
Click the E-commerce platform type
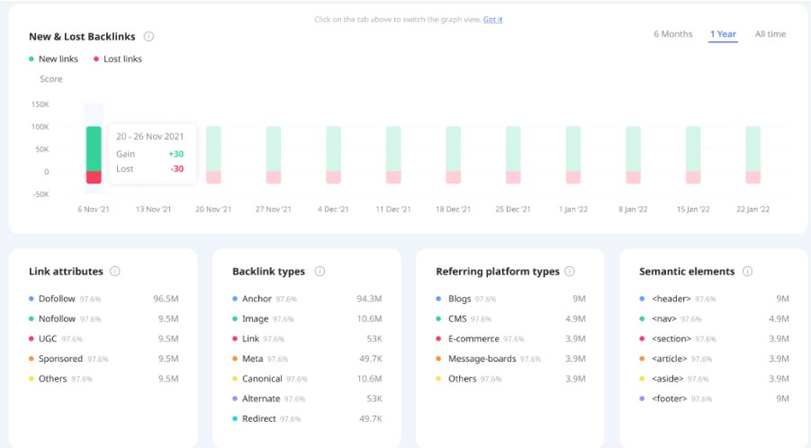click(510, 339)
